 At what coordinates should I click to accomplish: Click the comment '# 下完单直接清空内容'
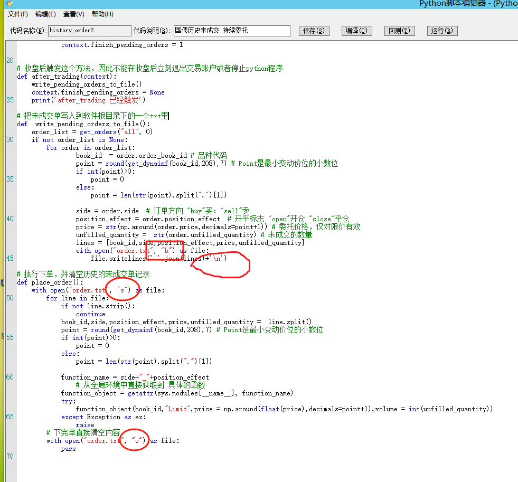(83, 433)
